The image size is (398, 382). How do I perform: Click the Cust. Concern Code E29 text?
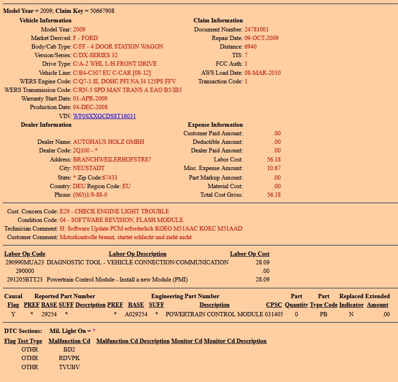[x=114, y=211]
